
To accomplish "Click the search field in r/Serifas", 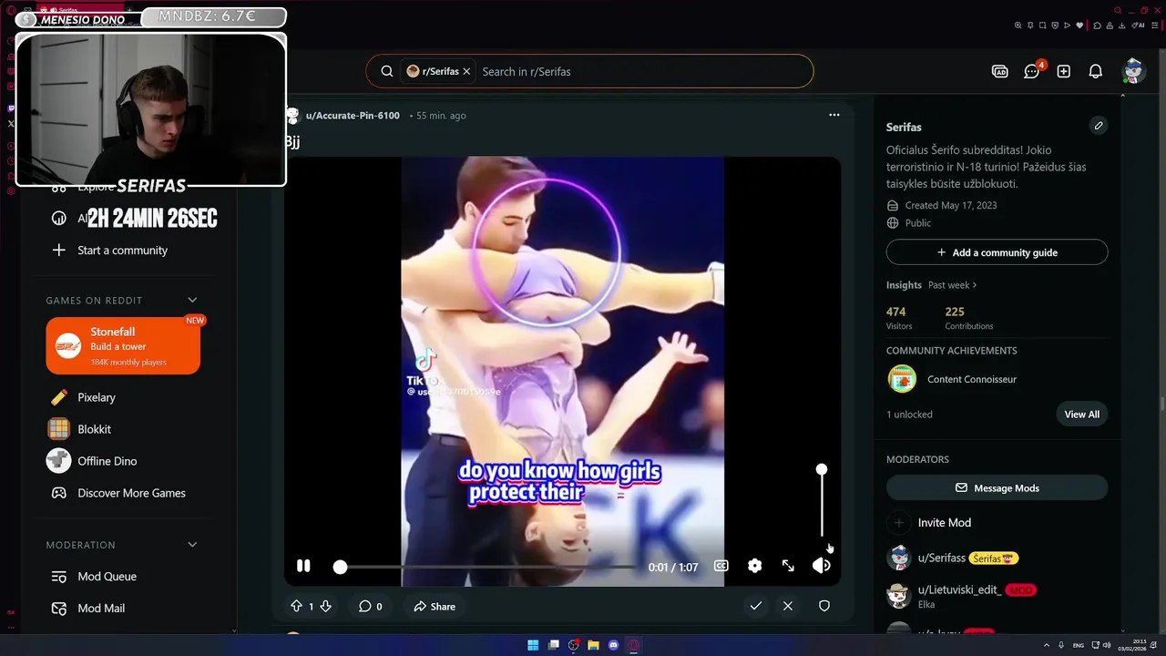I will pyautogui.click(x=642, y=71).
